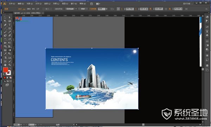Open the zoom level dropdown in status bar

click(x=21, y=125)
